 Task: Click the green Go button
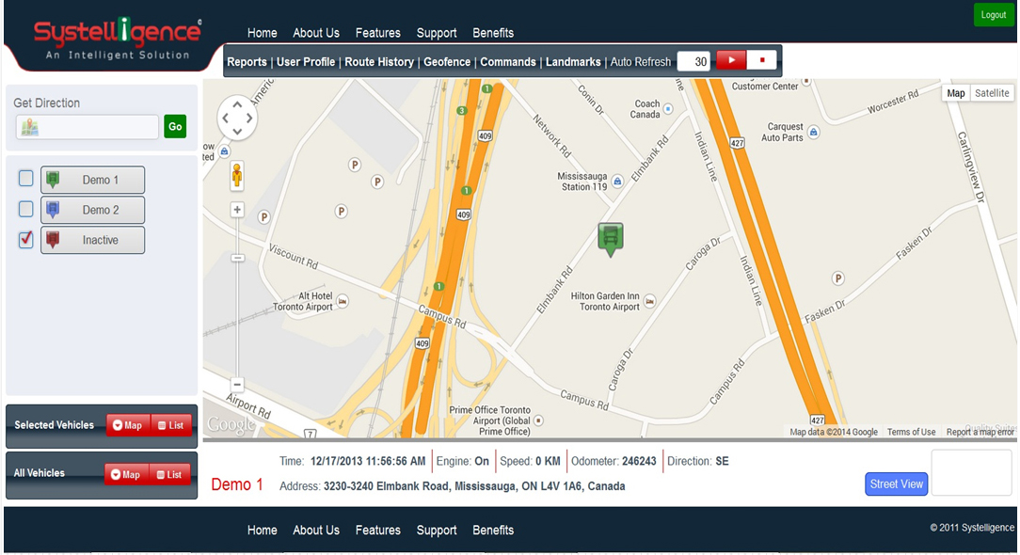175,126
